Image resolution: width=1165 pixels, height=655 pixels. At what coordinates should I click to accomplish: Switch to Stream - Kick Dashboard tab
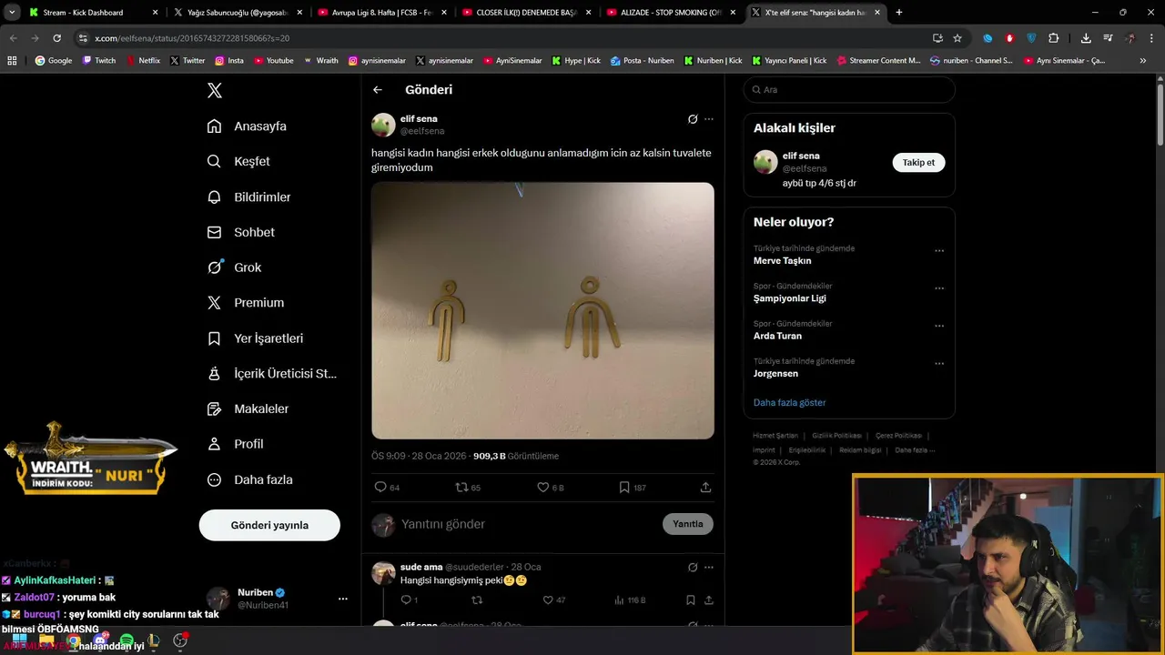tap(93, 13)
